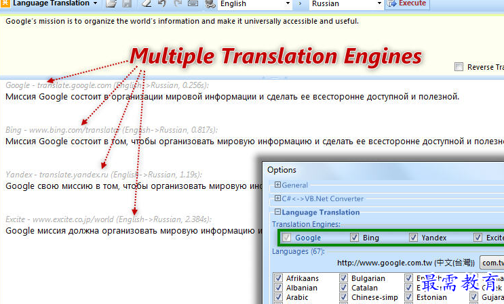This screenshot has width=504, height=304.
Task: Open the Language Translation mode dropdown
Action: point(95,3)
